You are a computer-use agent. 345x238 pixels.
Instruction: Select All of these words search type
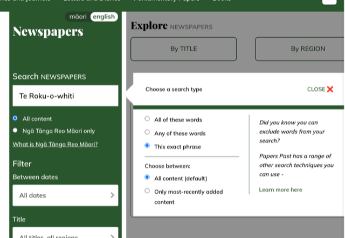tap(147, 119)
